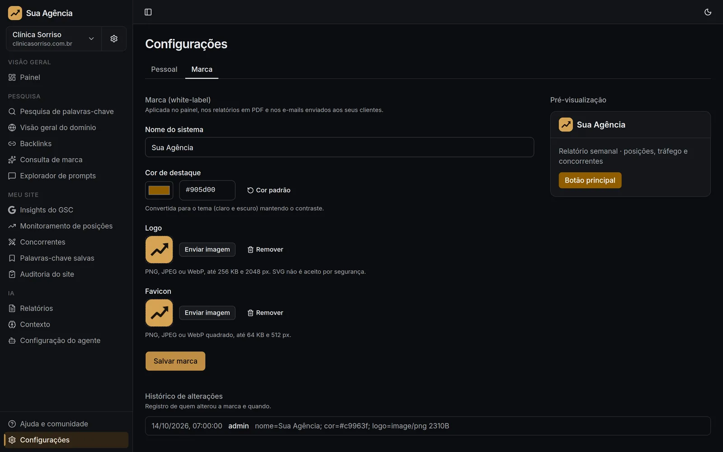This screenshot has width=723, height=452.
Task: Open Explorador de prompts
Action: click(x=66, y=176)
